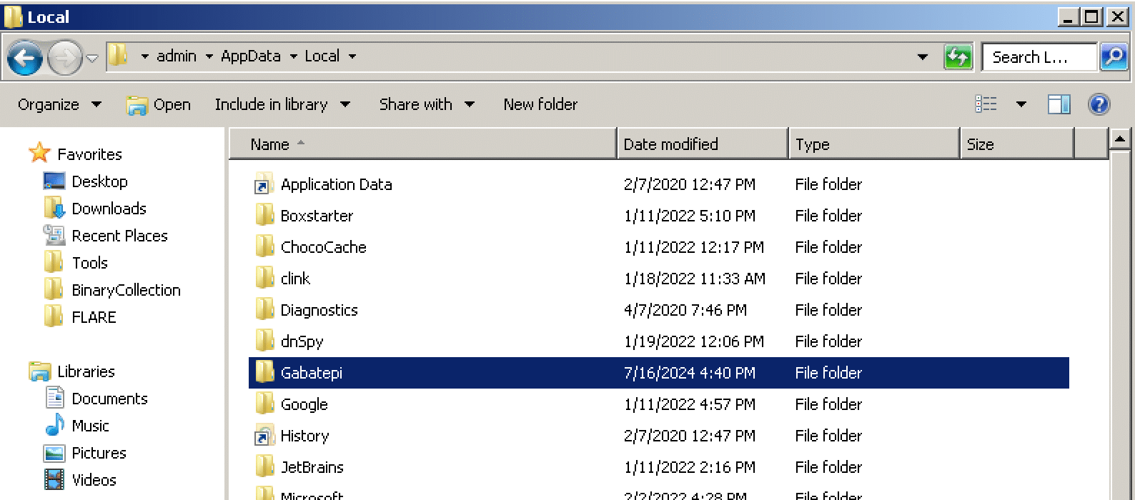
Task: Open Downloads in Favorites
Action: (x=109, y=209)
